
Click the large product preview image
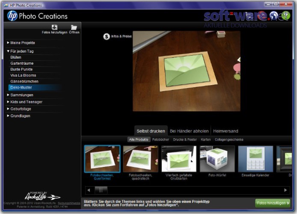187,71
